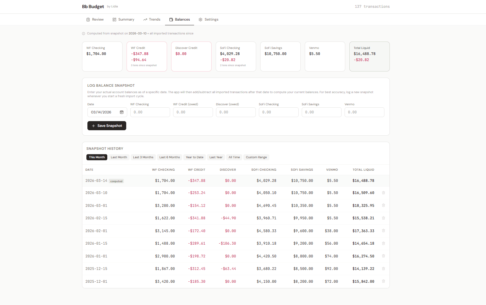Click the WF Checking amount input field
486x305 pixels.
(150, 112)
